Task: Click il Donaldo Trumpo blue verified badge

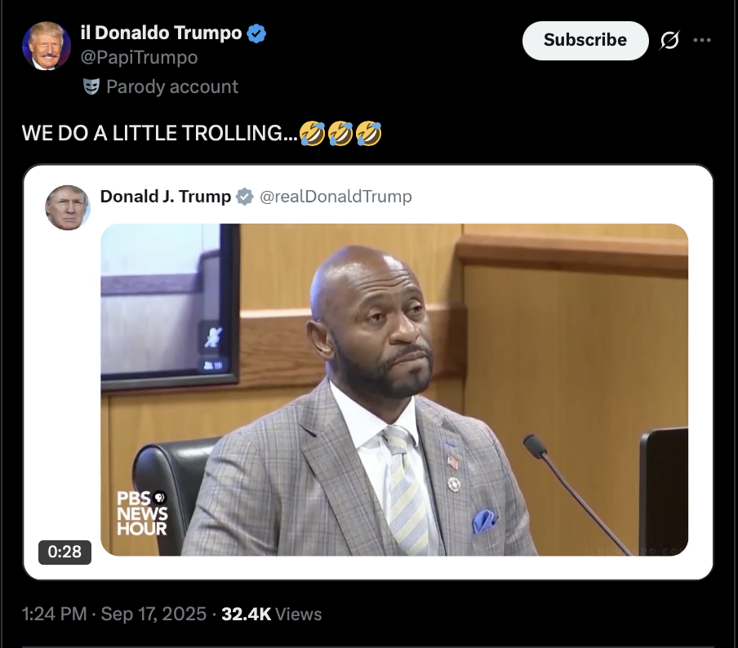Action: [256, 34]
